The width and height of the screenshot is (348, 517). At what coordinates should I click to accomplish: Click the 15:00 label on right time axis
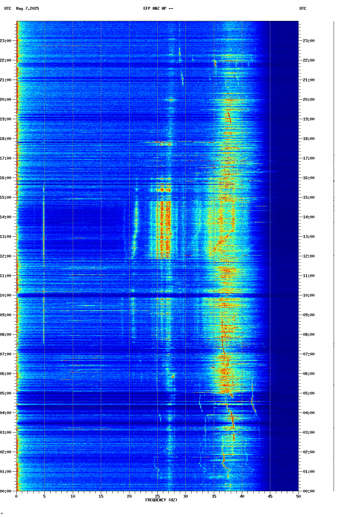point(309,197)
